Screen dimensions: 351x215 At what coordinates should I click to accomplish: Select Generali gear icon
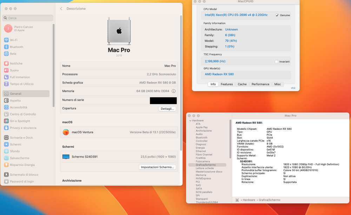6,94
